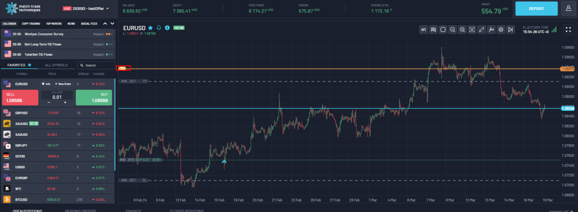This screenshot has width=578, height=212.
Task: Click the Deposit button
Action: pos(536,8)
